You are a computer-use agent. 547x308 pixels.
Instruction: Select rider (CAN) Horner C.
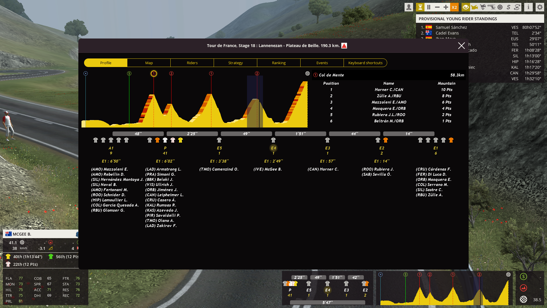point(323,169)
